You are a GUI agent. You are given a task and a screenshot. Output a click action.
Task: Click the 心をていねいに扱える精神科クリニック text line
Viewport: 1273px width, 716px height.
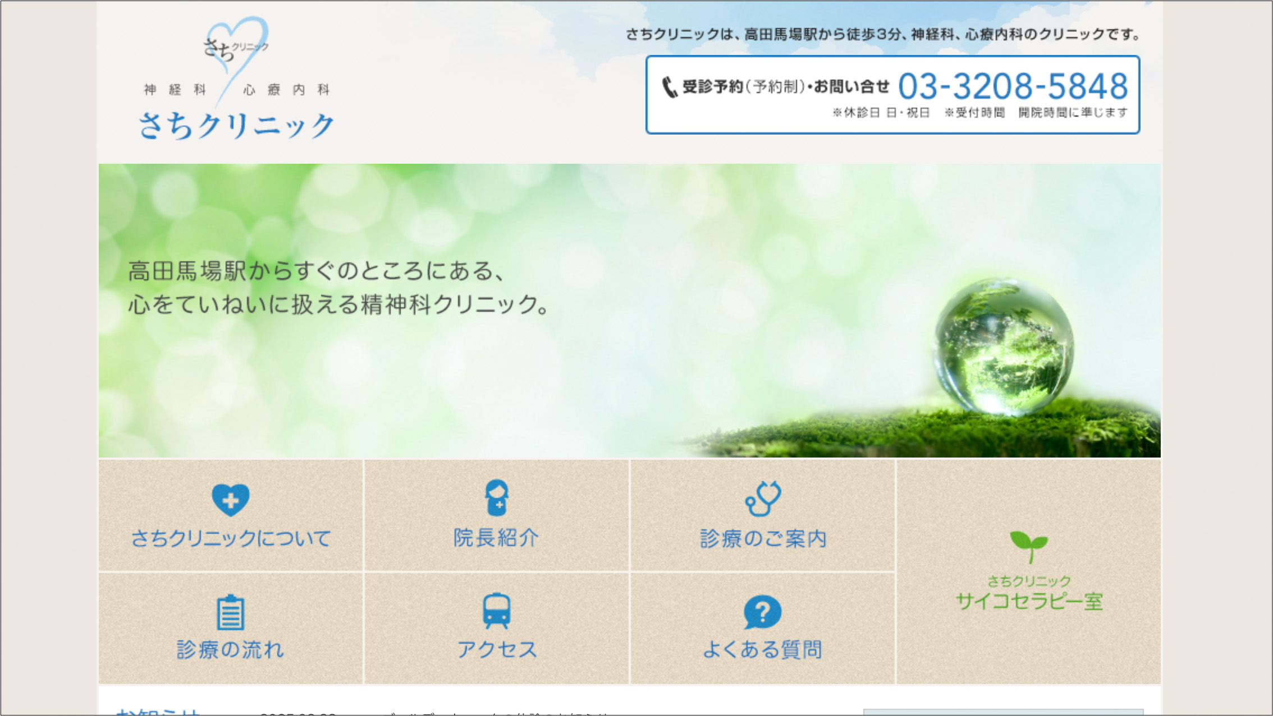[x=338, y=304]
